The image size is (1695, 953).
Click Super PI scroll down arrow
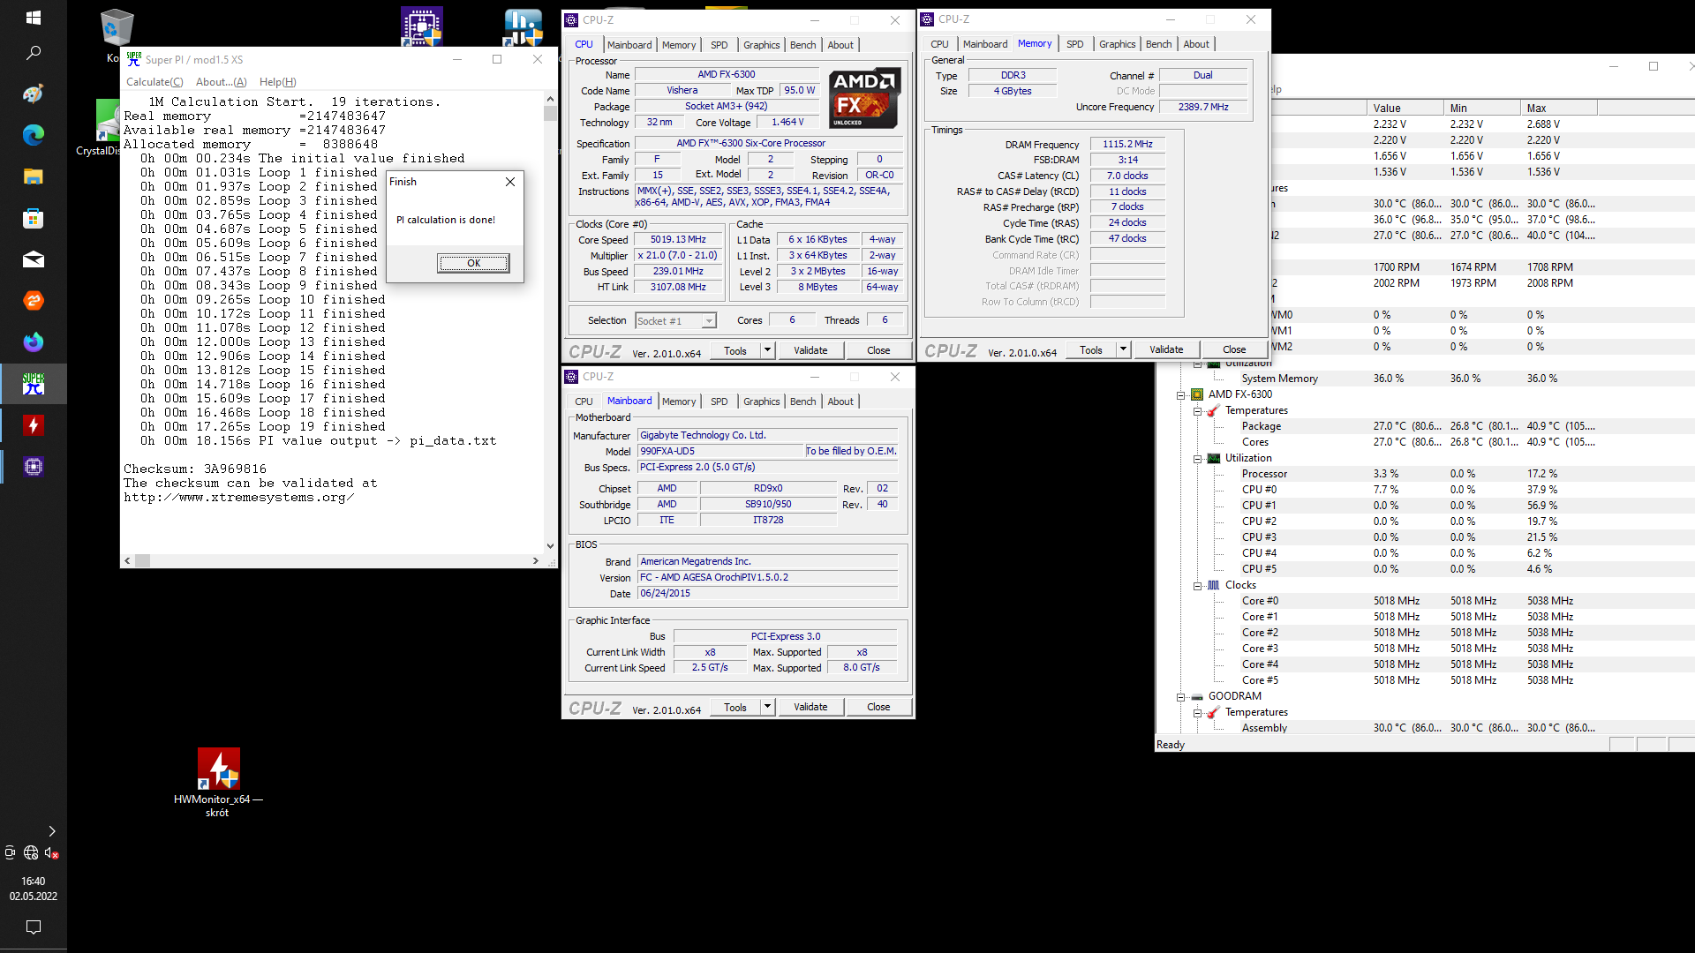coord(550,546)
